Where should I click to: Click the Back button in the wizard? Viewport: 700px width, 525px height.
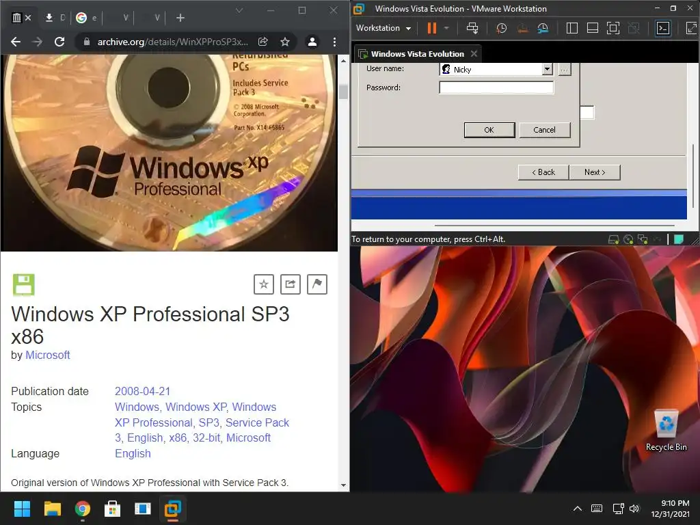[x=543, y=172]
